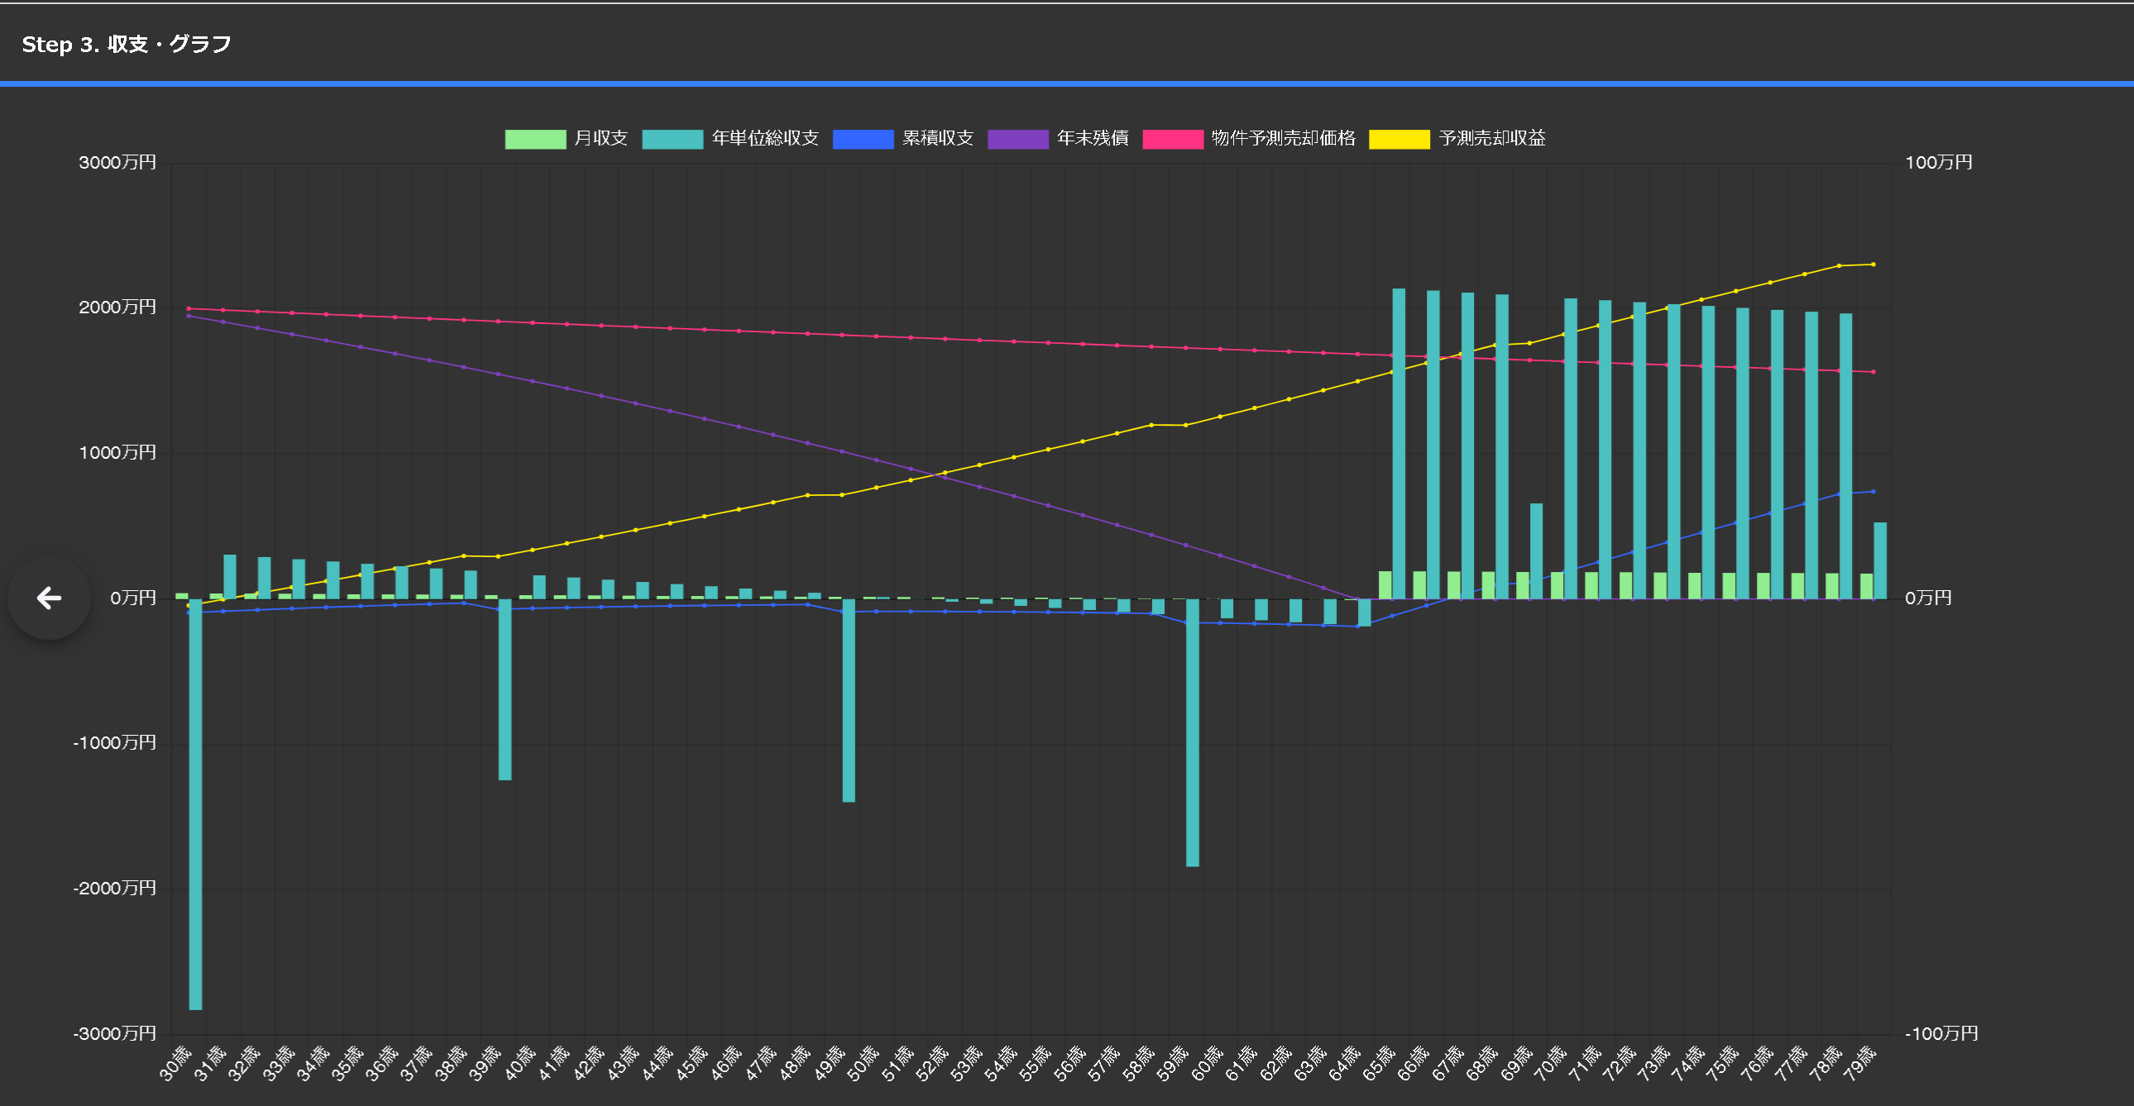
Task: Click the negative teal bar at 59歳
Action: point(1192,732)
